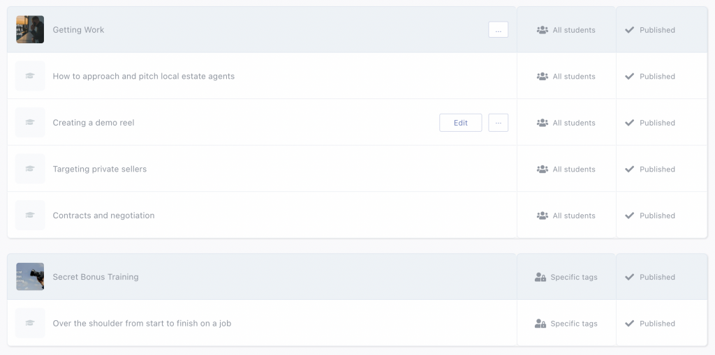
Task: Click Published label for Targeting private sellers
Action: pyautogui.click(x=657, y=169)
